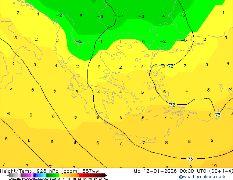Click the -6 temperature value on map
This screenshot has width=233, height=180.
coord(100,17)
